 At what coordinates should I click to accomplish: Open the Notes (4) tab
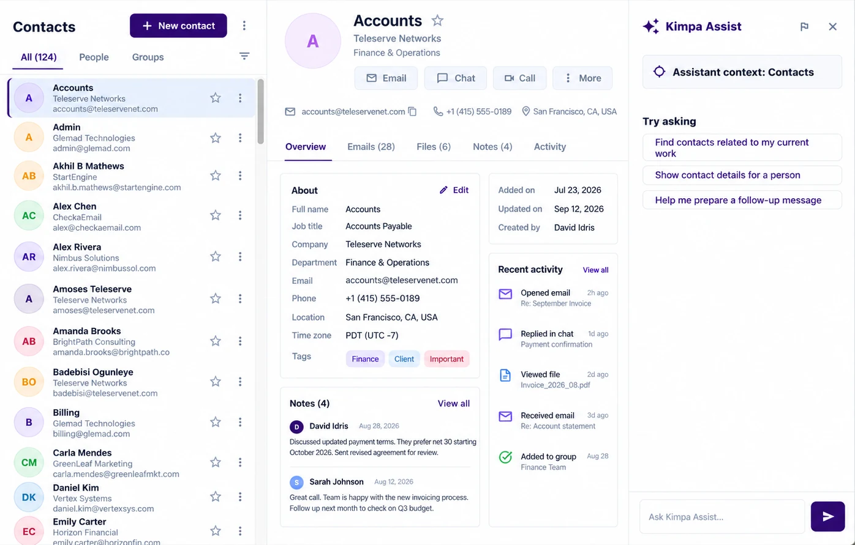pos(492,147)
